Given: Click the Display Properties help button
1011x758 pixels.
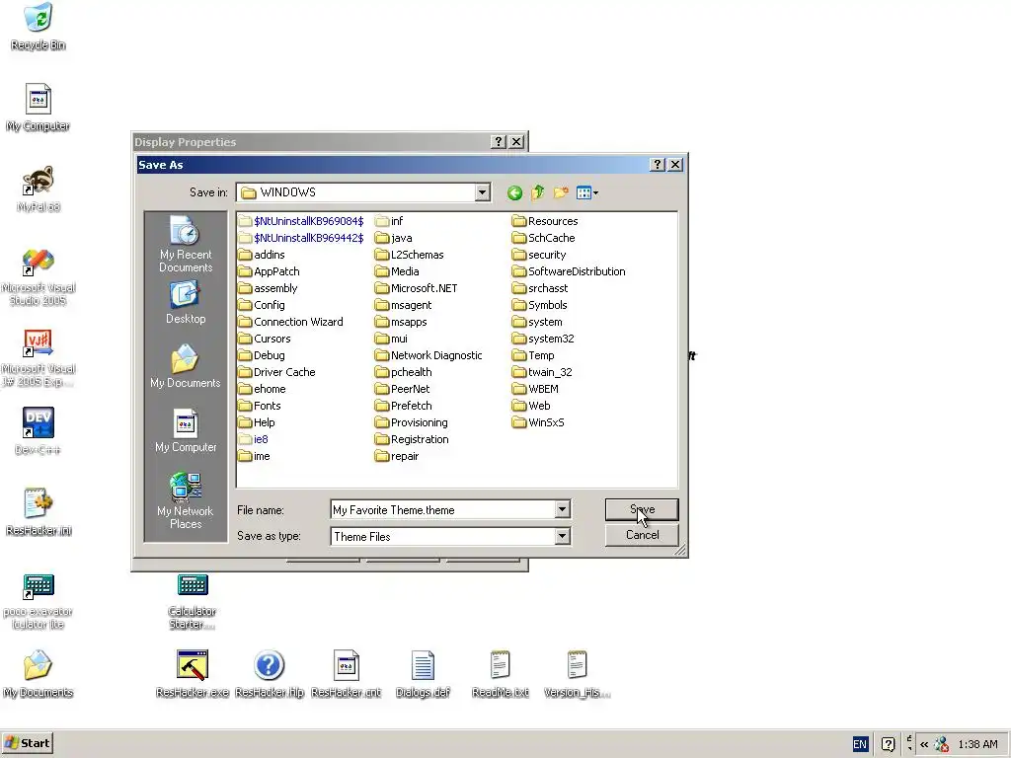Looking at the screenshot, I should click(x=499, y=142).
